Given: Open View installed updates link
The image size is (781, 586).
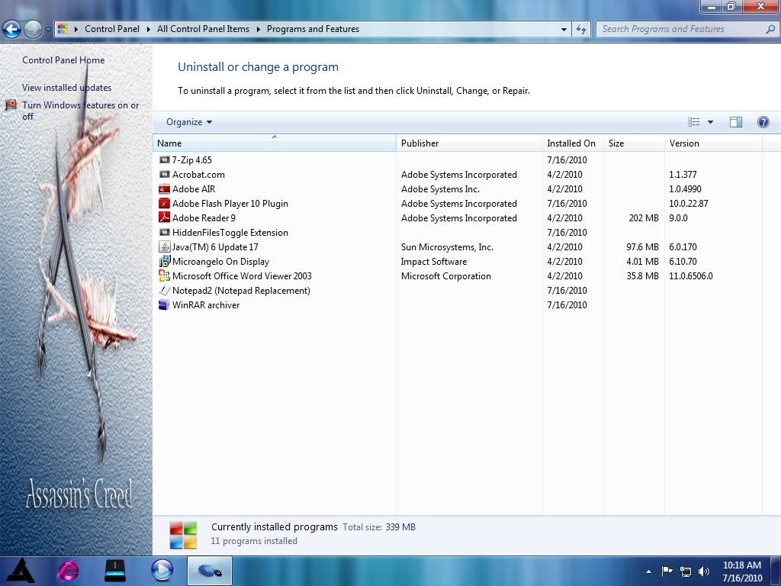Looking at the screenshot, I should tap(67, 87).
